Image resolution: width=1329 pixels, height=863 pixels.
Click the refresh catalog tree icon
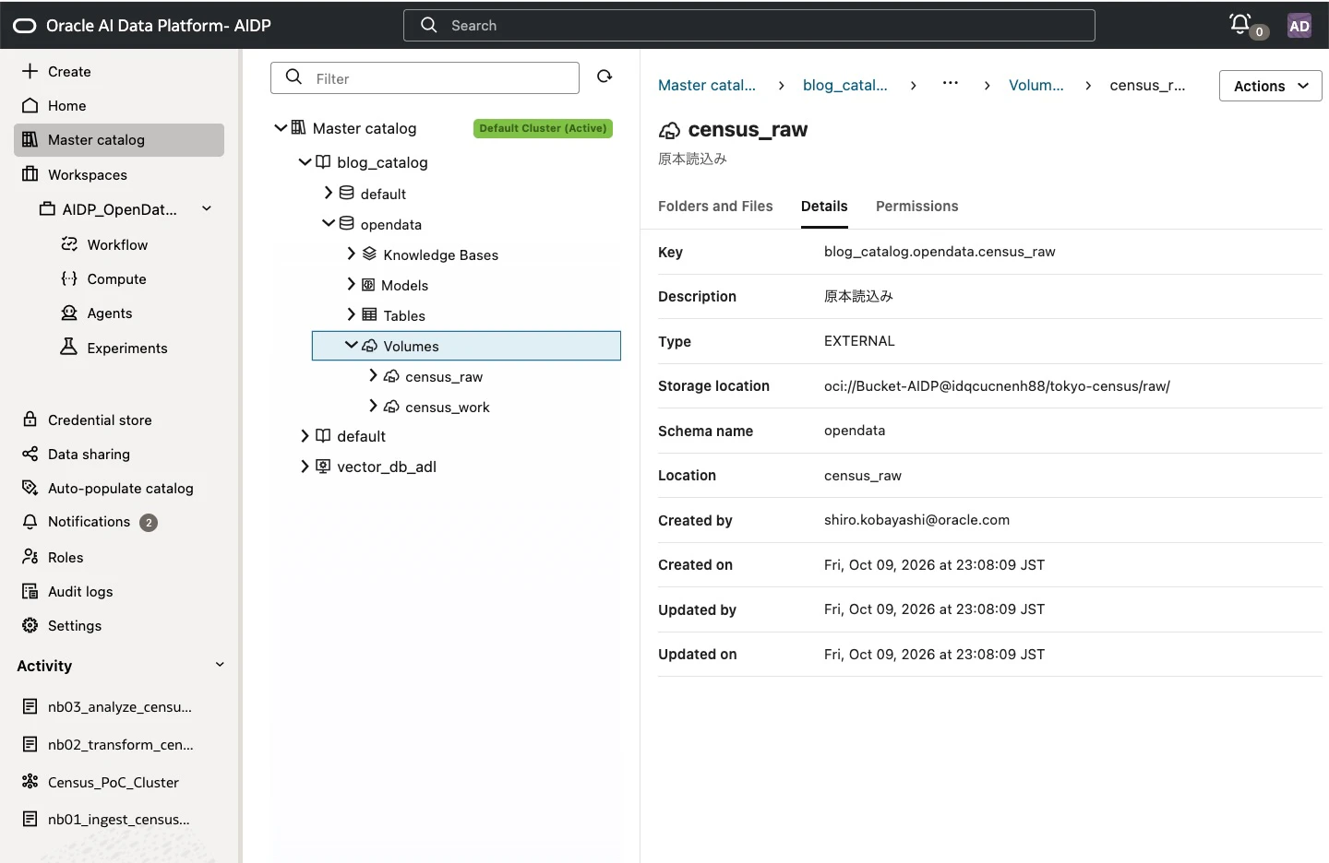[x=605, y=77]
